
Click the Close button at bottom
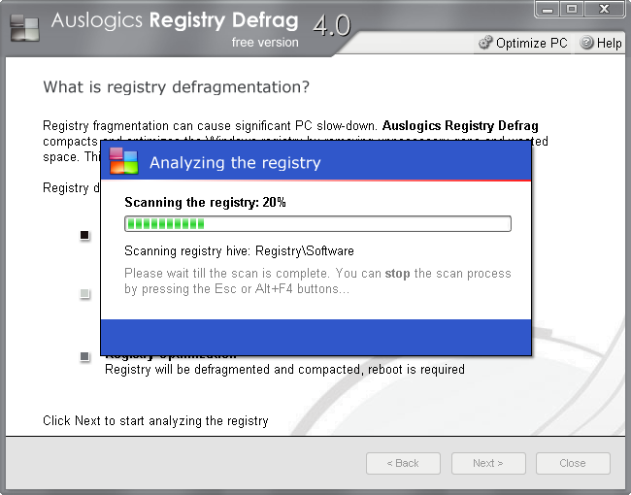click(573, 463)
